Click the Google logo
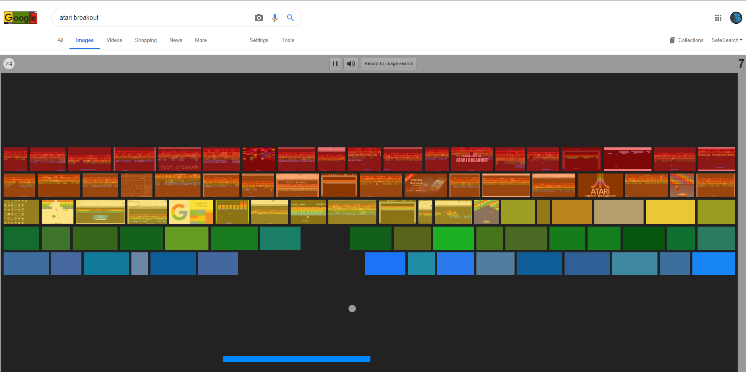 21,18
